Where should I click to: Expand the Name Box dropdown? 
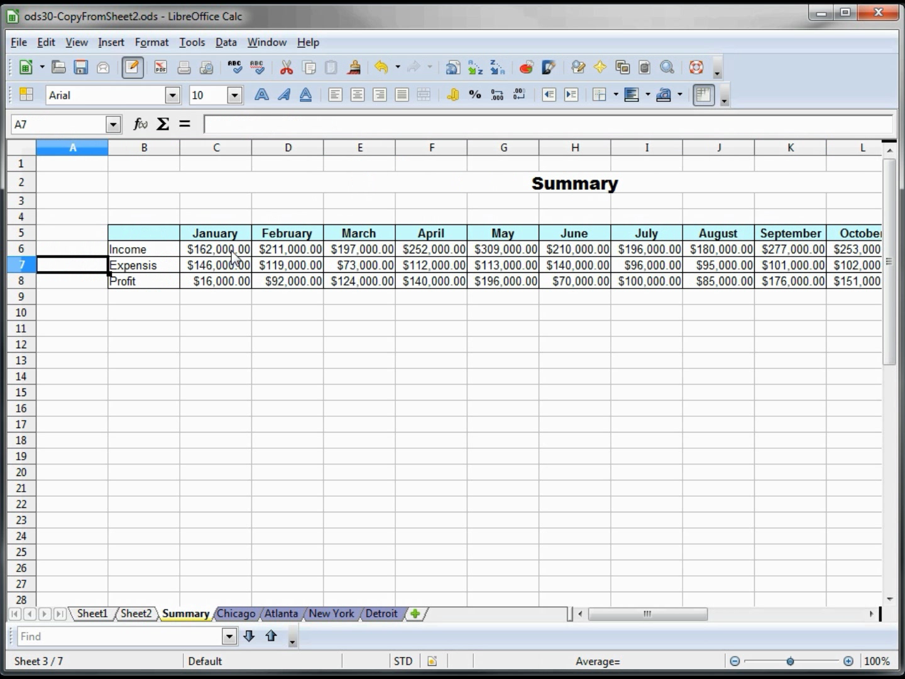[x=113, y=124]
